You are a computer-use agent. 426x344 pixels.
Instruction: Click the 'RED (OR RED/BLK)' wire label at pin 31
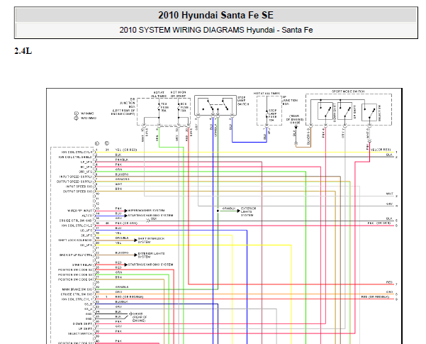pyautogui.click(x=129, y=296)
